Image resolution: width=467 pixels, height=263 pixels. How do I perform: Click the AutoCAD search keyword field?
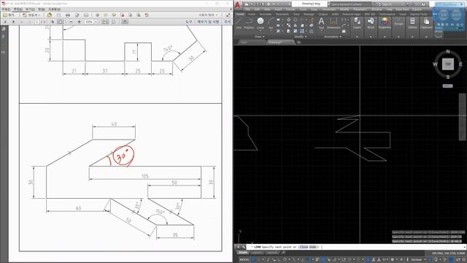coord(350,4)
